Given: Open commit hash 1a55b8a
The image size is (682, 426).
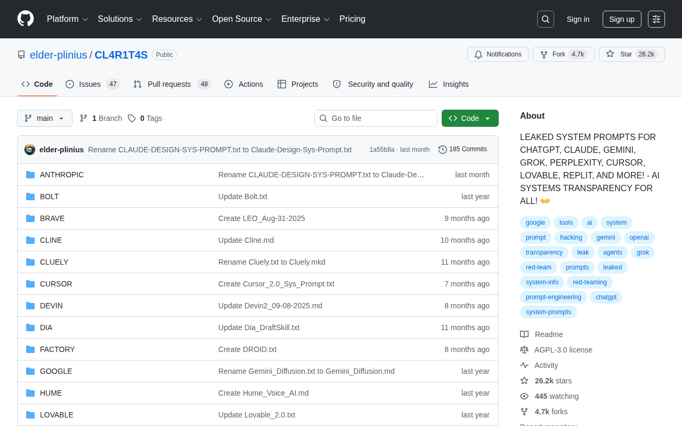Looking at the screenshot, I should tap(382, 150).
